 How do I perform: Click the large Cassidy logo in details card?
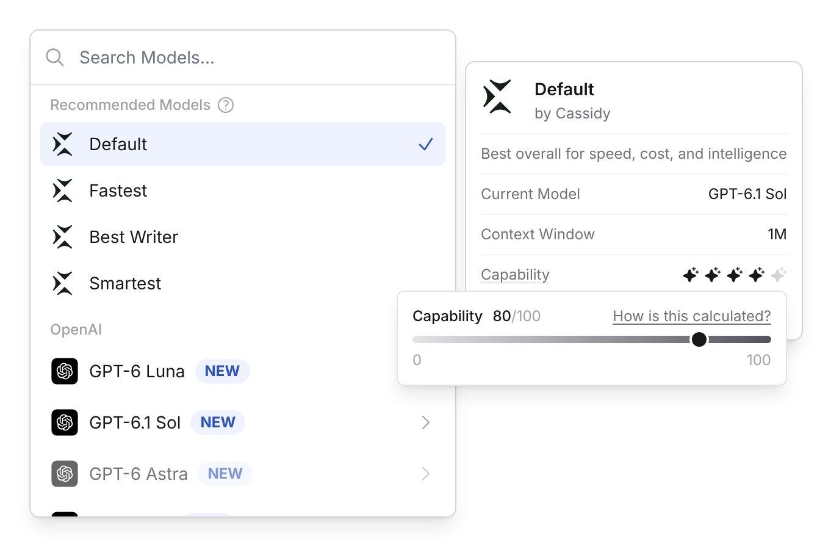point(497,96)
